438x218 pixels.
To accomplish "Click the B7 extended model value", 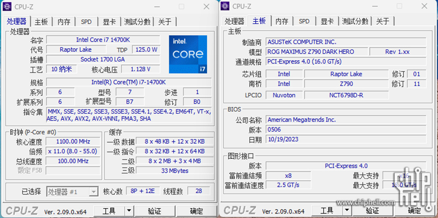I will coord(130,101).
